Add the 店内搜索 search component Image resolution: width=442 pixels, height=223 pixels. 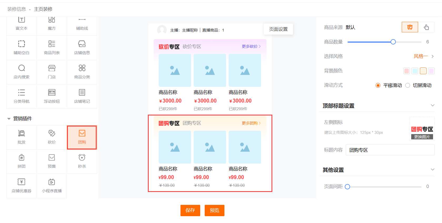click(22, 72)
